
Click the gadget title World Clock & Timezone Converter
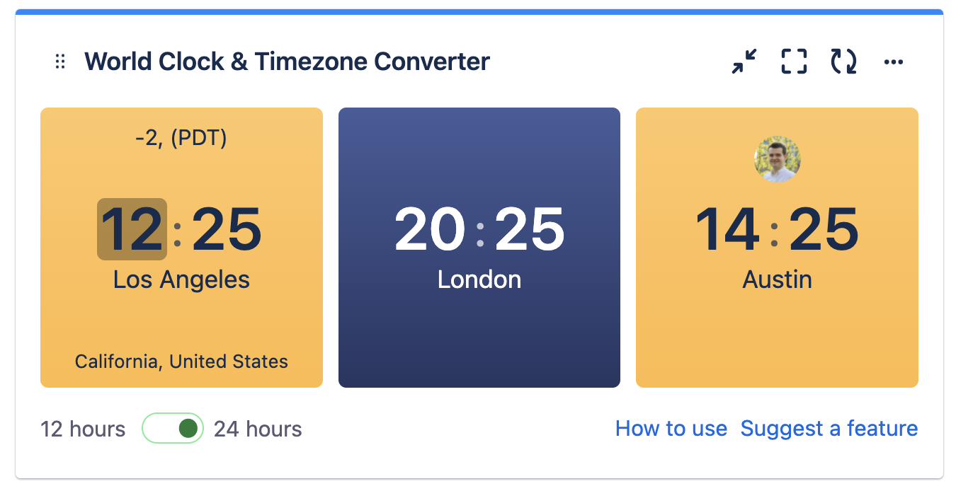[287, 62]
